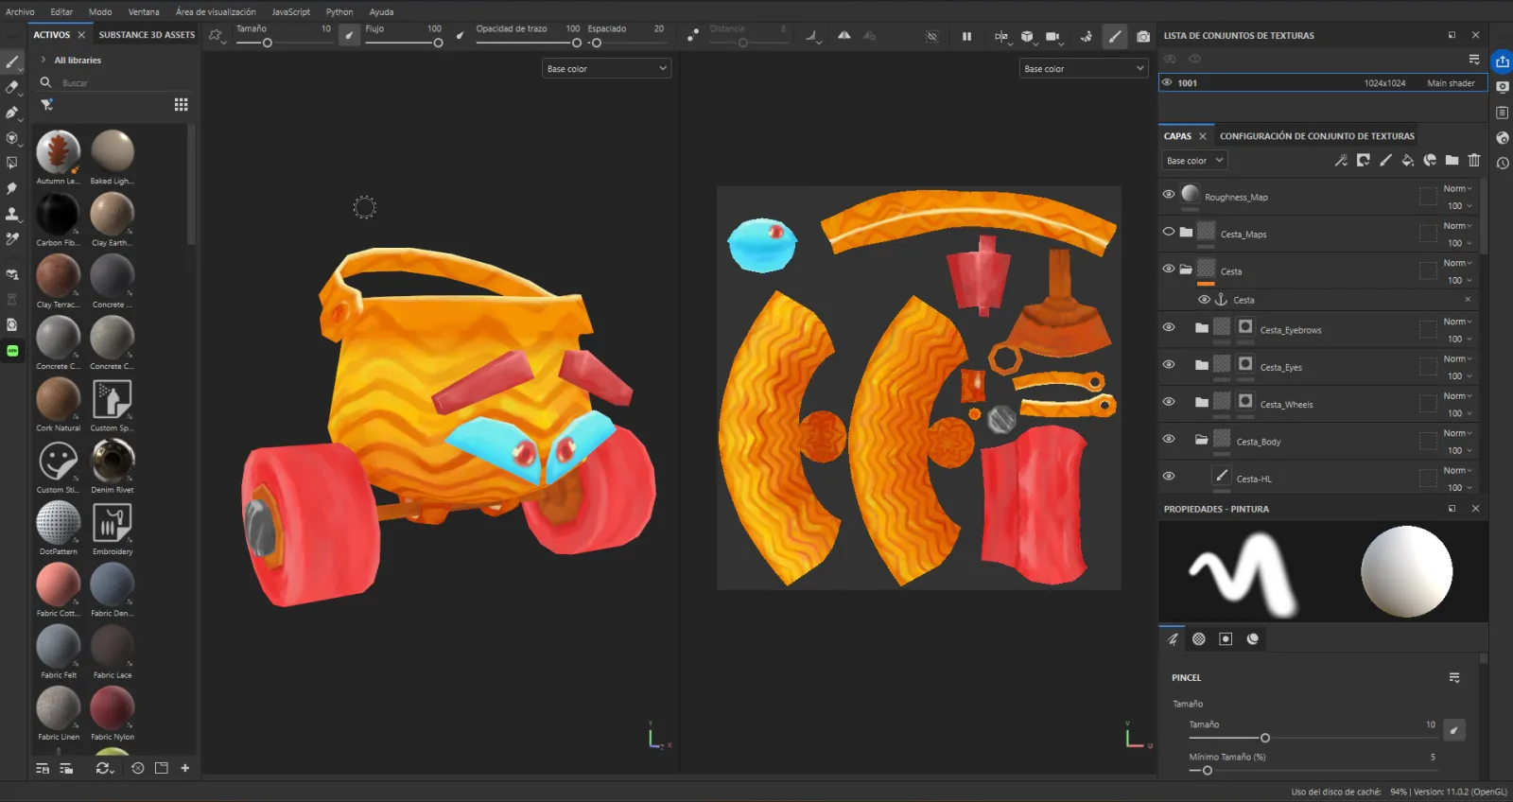Select the Smudge tool in the left toolbar
The height and width of the screenshot is (802, 1513).
12,188
